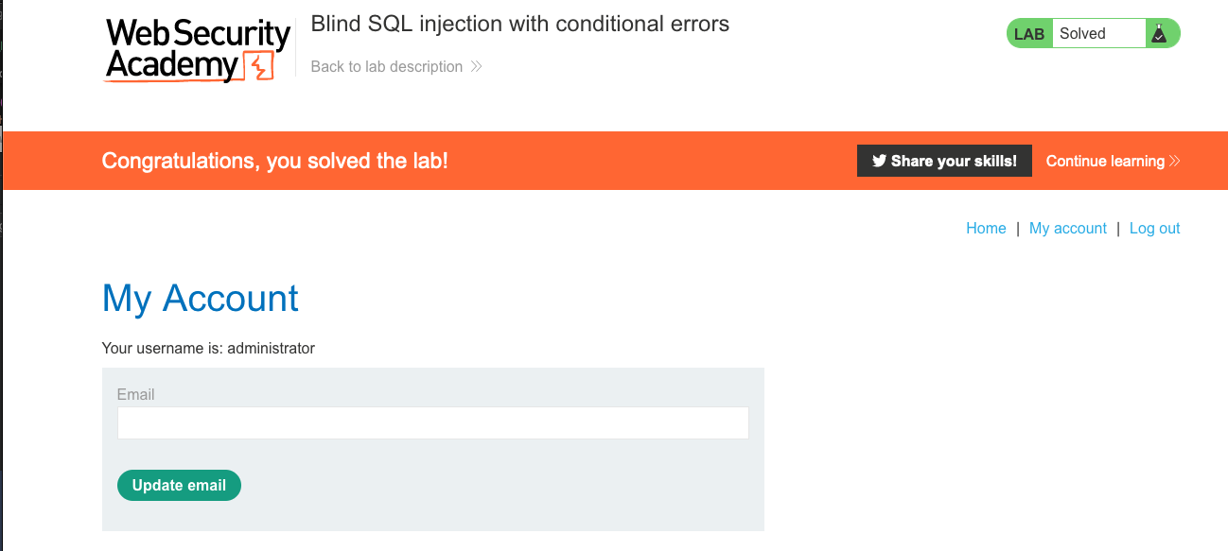Screen dimensions: 1228x551
Task: Click the Twitter bird icon
Action: point(879,161)
